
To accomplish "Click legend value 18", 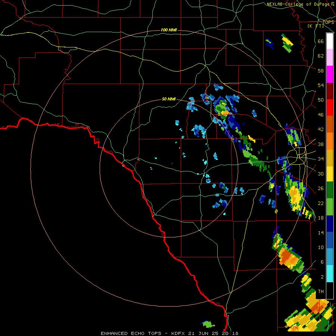I will (321, 218).
